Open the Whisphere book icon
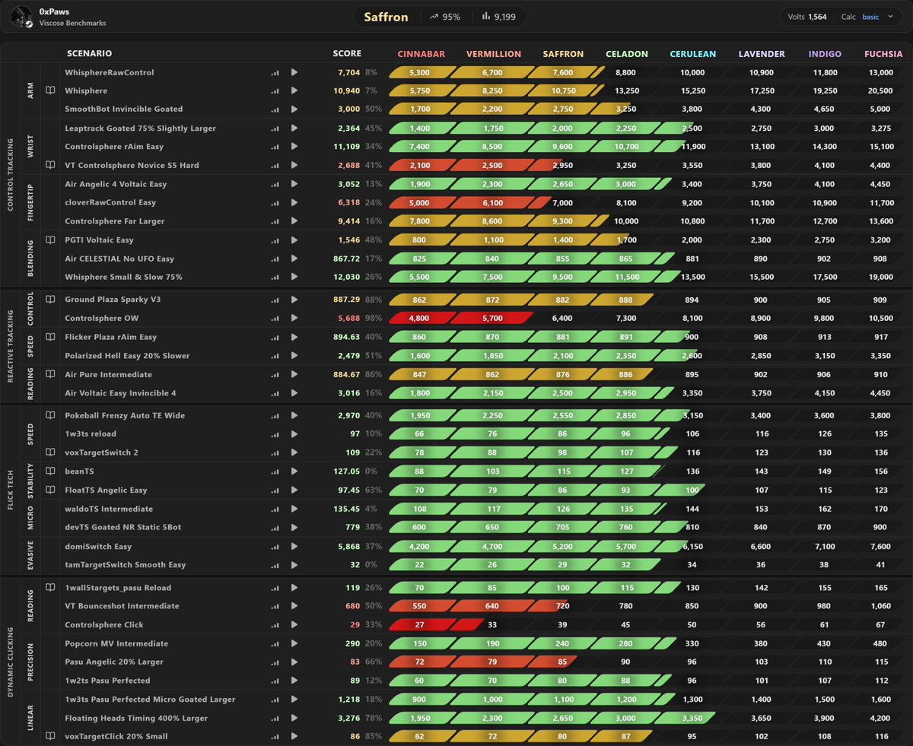Screen dimensions: 913x746 pyautogui.click(x=50, y=90)
